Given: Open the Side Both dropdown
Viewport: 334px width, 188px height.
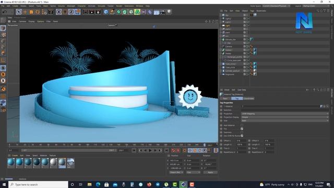Looking at the screenshot, I should 285,121.
